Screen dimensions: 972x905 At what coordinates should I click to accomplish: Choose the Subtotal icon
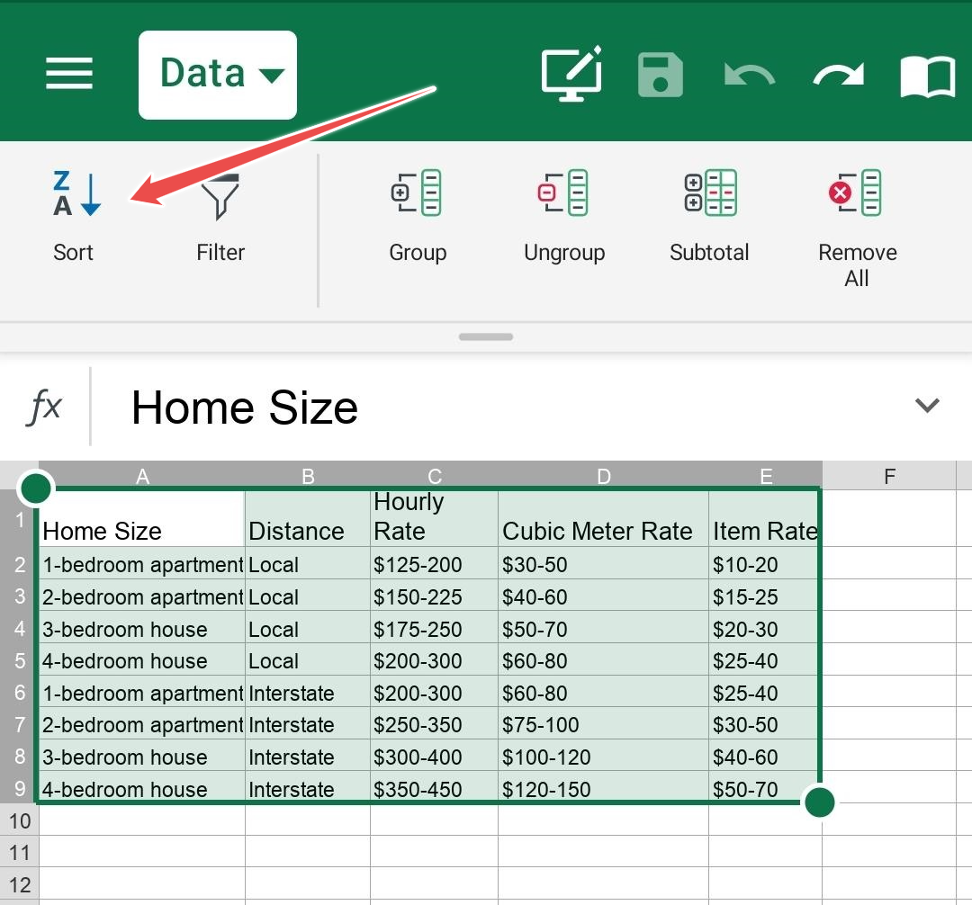pos(709,193)
